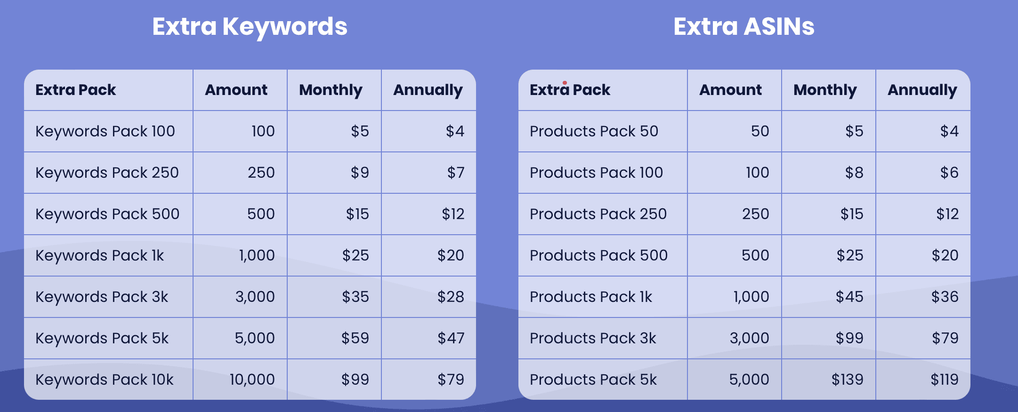Click the Amount header in Extra ASINs table
The height and width of the screenshot is (412, 1018).
pyautogui.click(x=730, y=90)
